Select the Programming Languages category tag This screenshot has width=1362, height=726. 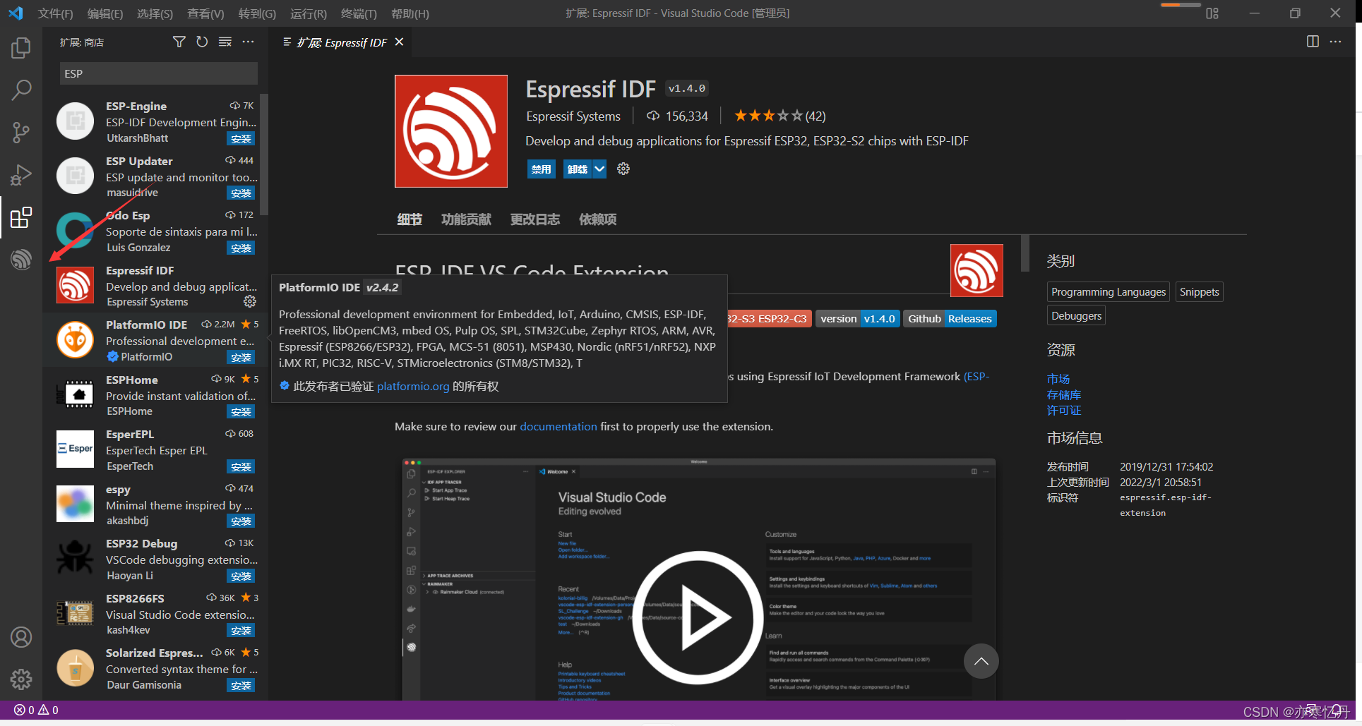pyautogui.click(x=1109, y=292)
